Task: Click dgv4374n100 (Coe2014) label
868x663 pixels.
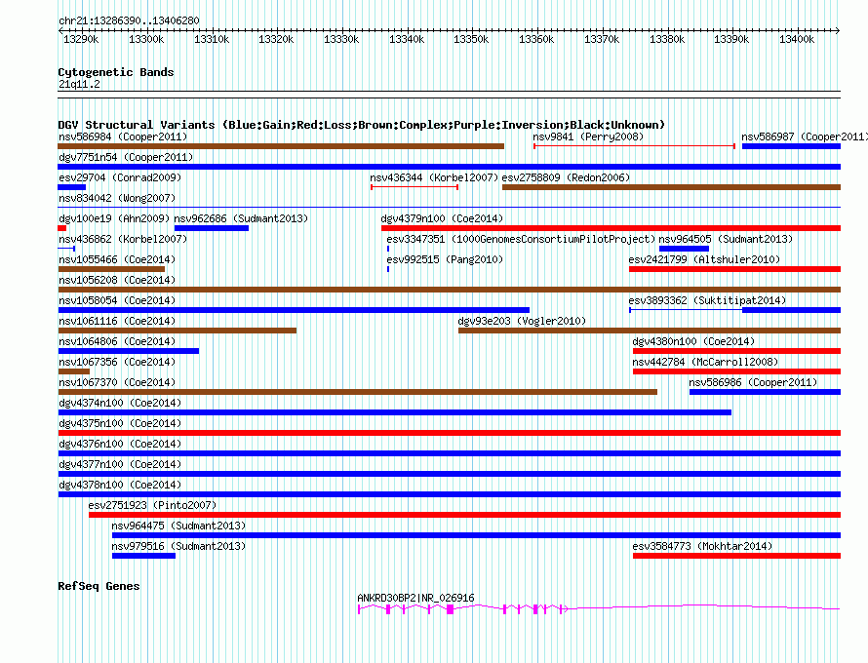Action: point(120,403)
